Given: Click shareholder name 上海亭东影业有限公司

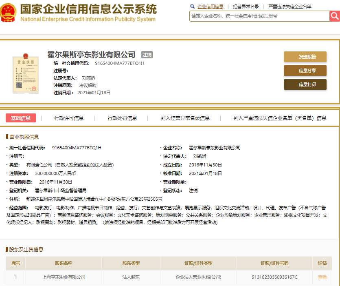Looking at the screenshot, I should [64, 277].
